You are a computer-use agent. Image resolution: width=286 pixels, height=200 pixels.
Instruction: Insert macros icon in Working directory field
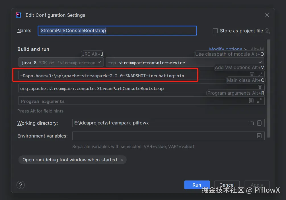[259, 123]
